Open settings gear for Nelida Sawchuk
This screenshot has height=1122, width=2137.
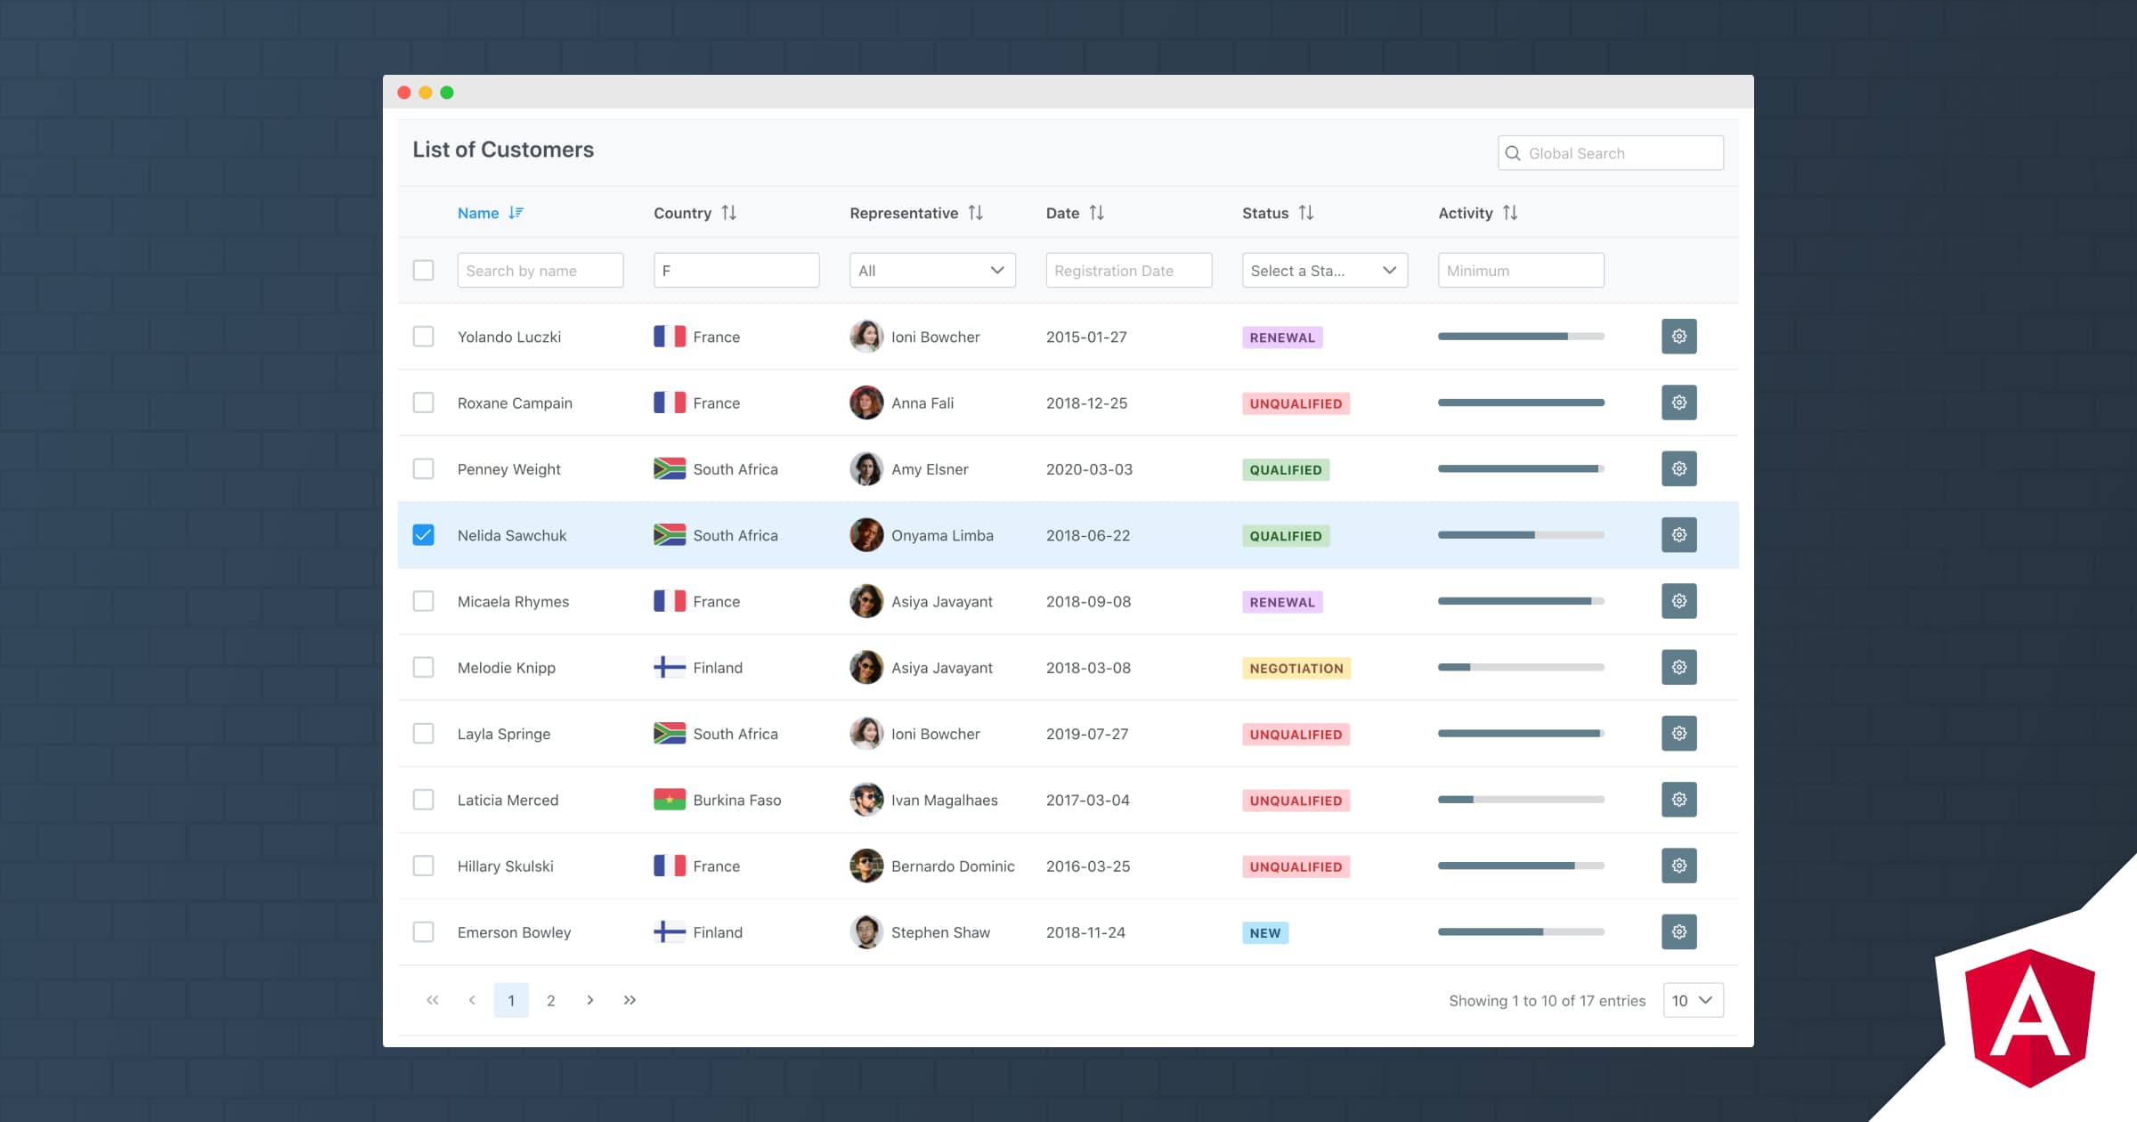1678,535
